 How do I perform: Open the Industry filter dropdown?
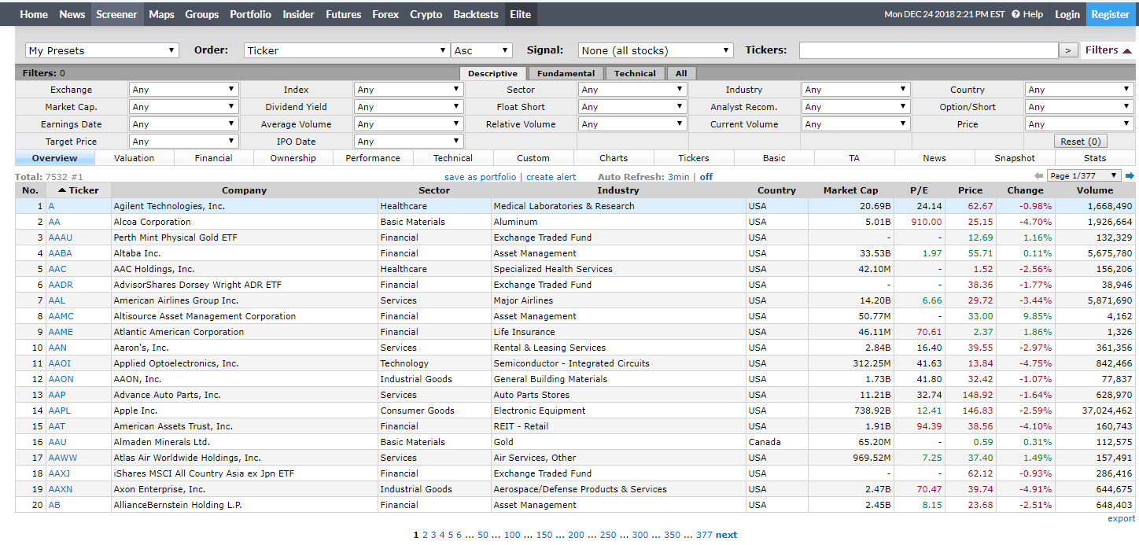coord(856,90)
